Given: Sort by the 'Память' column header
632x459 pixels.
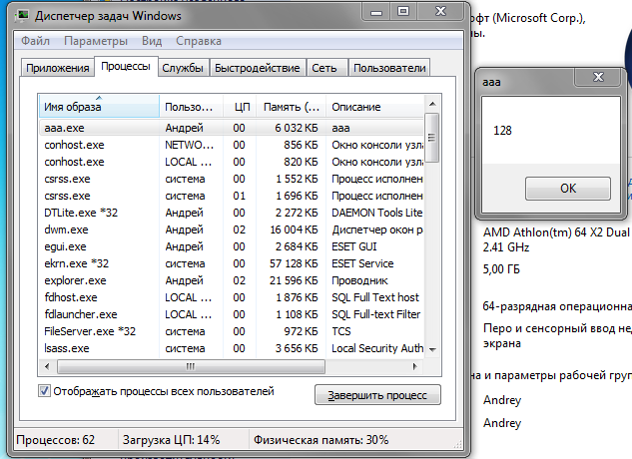Looking at the screenshot, I should [x=291, y=107].
